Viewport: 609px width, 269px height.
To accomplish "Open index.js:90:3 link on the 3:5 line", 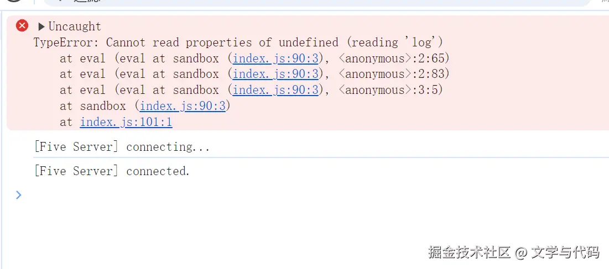I will 276,90.
